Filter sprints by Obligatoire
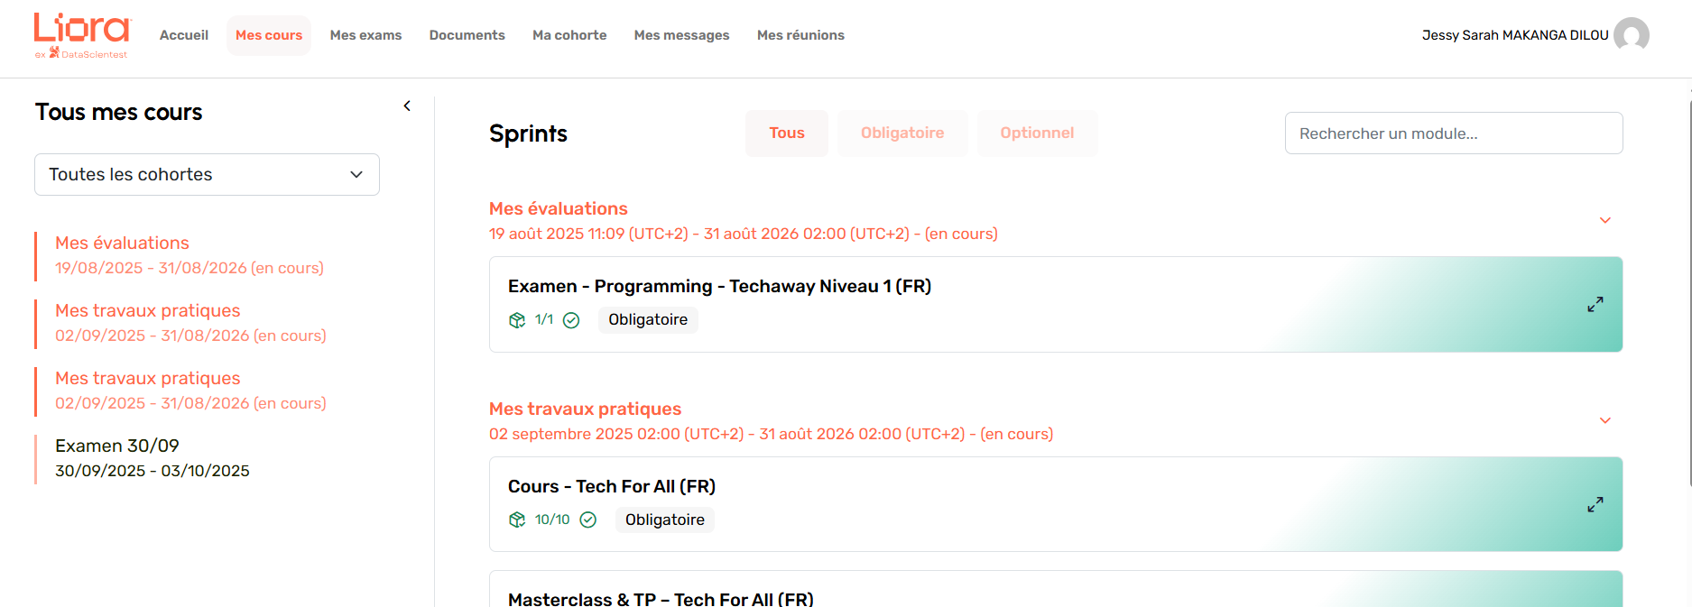 pos(902,133)
